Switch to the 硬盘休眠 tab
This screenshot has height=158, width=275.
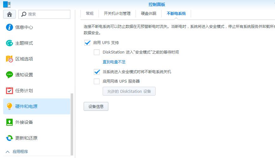[x=149, y=14]
